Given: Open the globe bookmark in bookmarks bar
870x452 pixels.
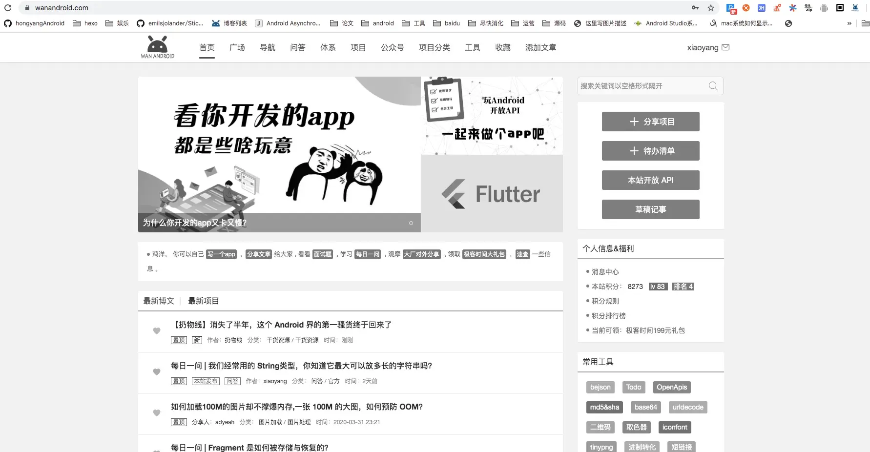Looking at the screenshot, I should coord(788,23).
